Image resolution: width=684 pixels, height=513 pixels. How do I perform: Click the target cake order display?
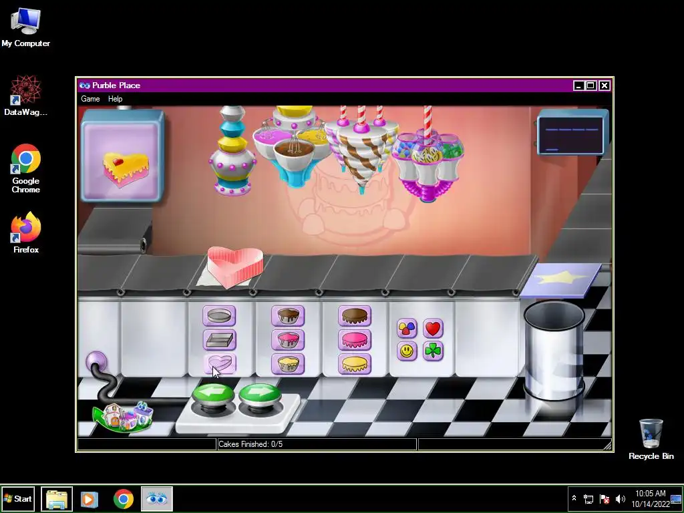[123, 156]
